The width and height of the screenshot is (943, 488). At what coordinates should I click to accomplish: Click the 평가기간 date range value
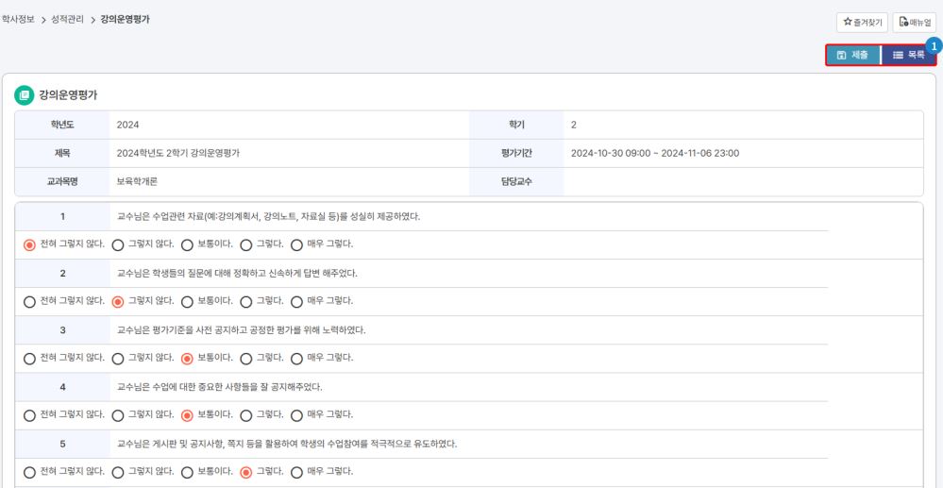click(x=655, y=154)
